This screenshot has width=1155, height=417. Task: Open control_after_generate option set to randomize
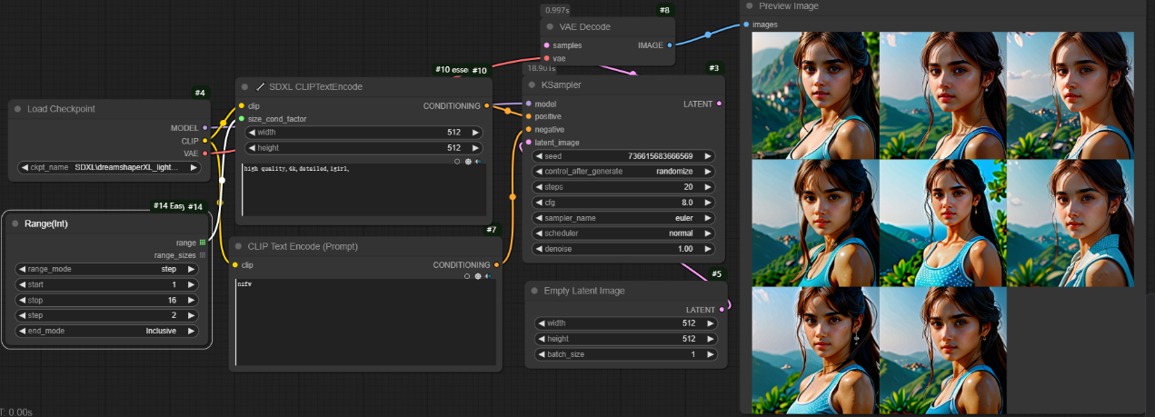[624, 172]
